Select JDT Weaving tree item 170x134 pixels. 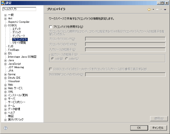pos(16,67)
